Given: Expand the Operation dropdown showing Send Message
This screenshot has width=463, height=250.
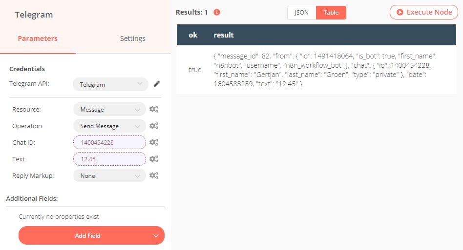Looking at the screenshot, I should [x=109, y=126].
